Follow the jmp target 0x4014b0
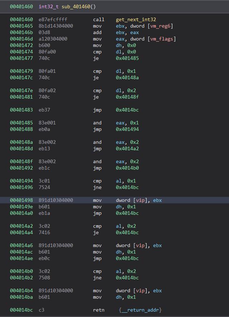The width and height of the screenshot is (229, 317). 127,168
